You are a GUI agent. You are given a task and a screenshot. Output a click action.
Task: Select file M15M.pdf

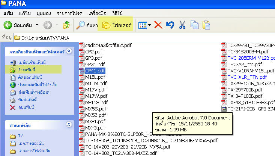[96, 83]
